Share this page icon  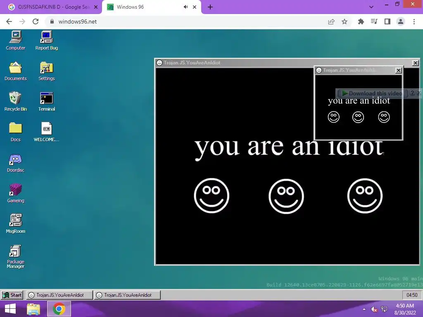(x=331, y=21)
